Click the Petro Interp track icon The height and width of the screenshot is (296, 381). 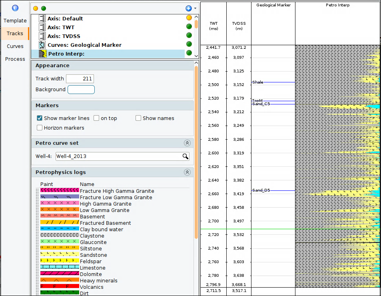[43, 54]
